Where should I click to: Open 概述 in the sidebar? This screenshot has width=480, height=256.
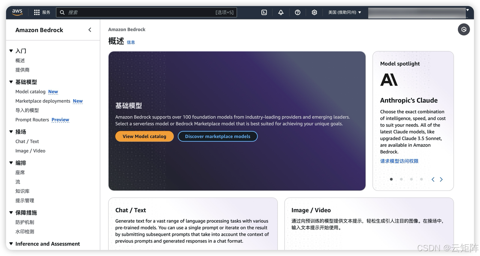tap(20, 60)
